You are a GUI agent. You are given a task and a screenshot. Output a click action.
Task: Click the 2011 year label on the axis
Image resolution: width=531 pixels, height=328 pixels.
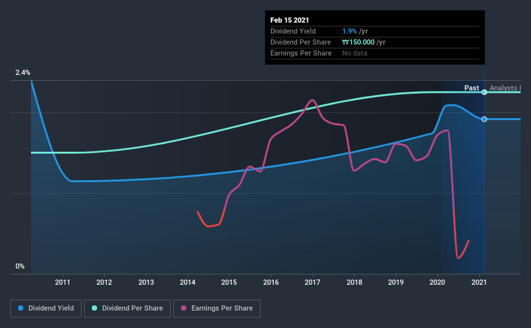(x=63, y=282)
